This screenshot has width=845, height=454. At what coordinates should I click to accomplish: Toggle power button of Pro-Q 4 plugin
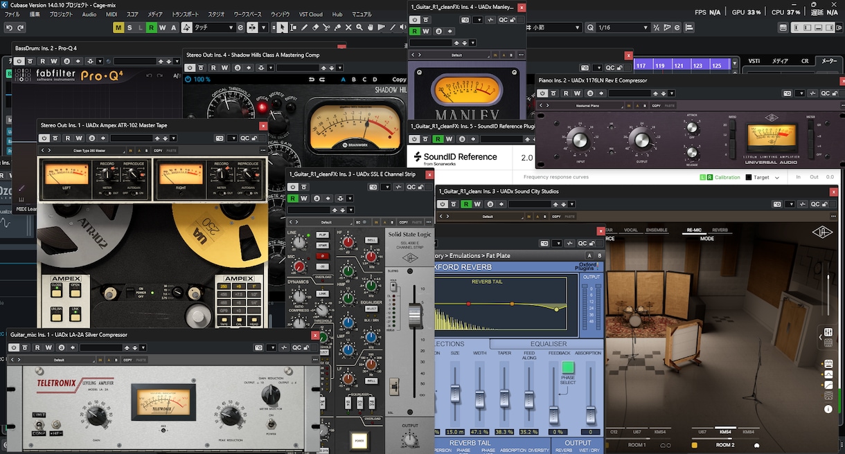[19, 61]
